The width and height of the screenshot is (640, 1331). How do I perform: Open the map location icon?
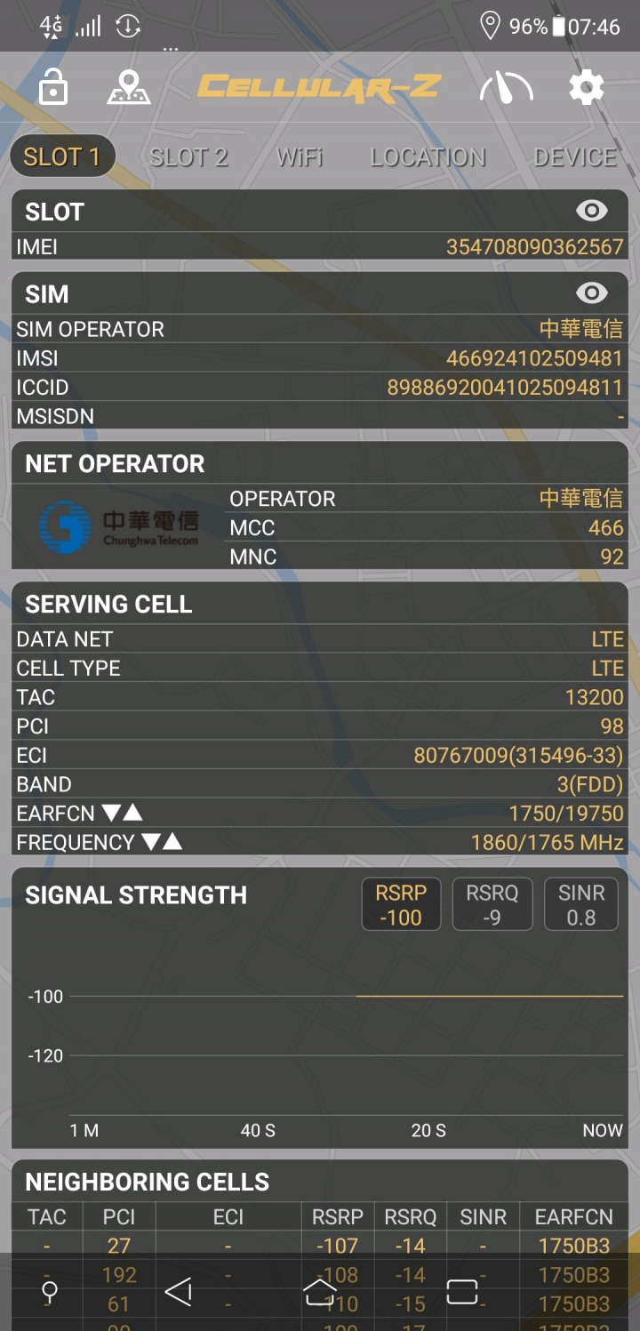coord(129,88)
